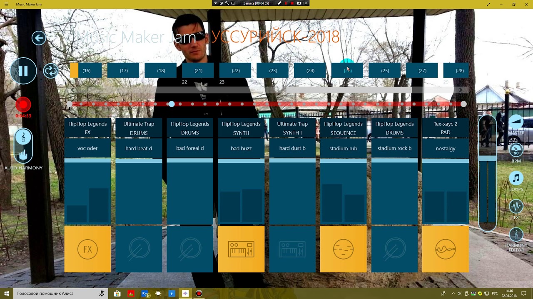Select song part (18)

point(161,70)
